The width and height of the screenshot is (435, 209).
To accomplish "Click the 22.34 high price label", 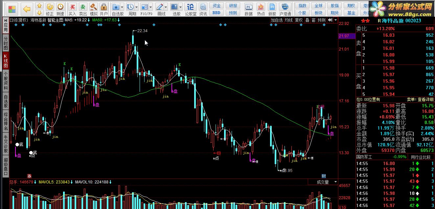I will pyautogui.click(x=142, y=31).
